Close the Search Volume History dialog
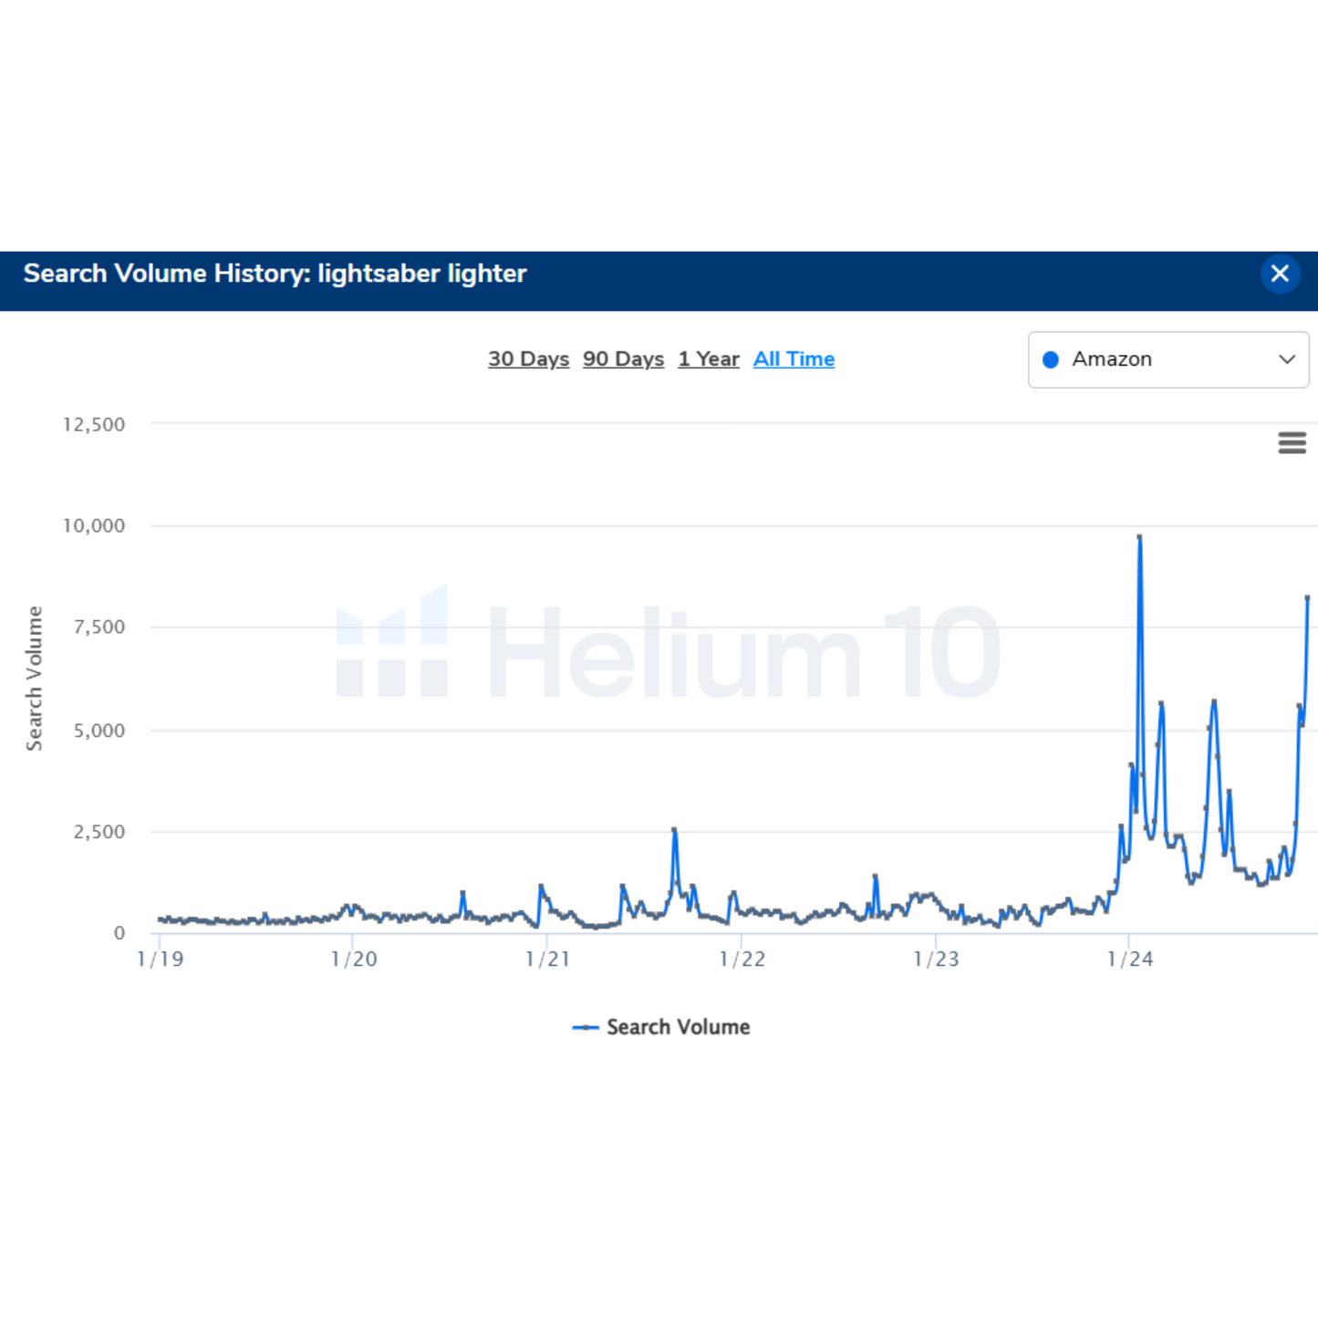Image resolution: width=1318 pixels, height=1318 pixels. [1280, 274]
